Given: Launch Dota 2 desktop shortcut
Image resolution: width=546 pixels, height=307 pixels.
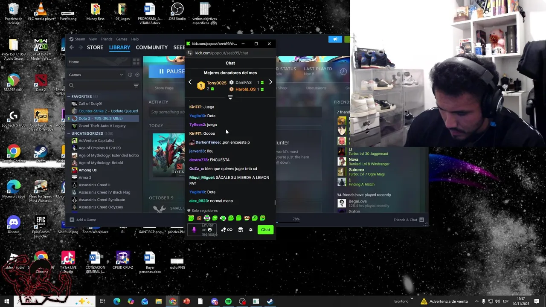Looking at the screenshot, I should coord(41,83).
